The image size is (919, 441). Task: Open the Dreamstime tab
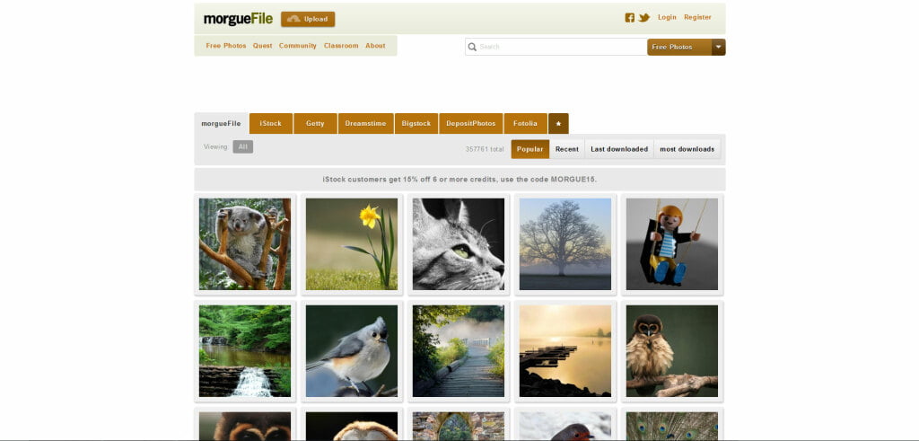pos(365,124)
